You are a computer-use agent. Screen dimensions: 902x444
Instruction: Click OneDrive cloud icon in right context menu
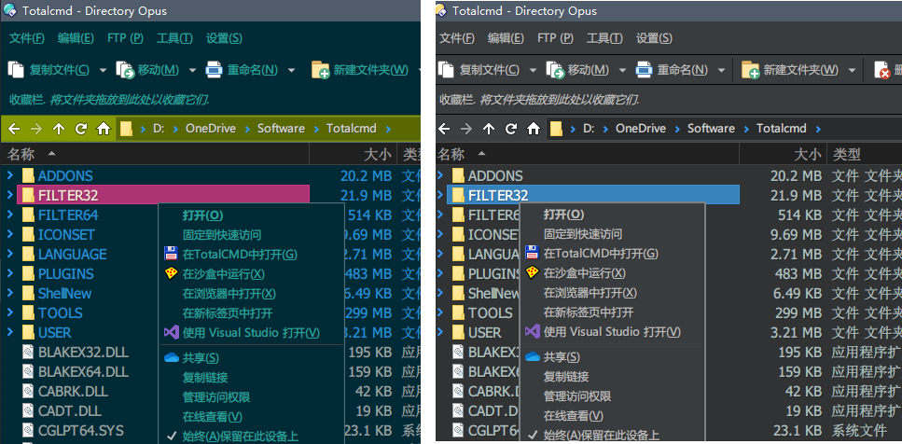click(533, 356)
